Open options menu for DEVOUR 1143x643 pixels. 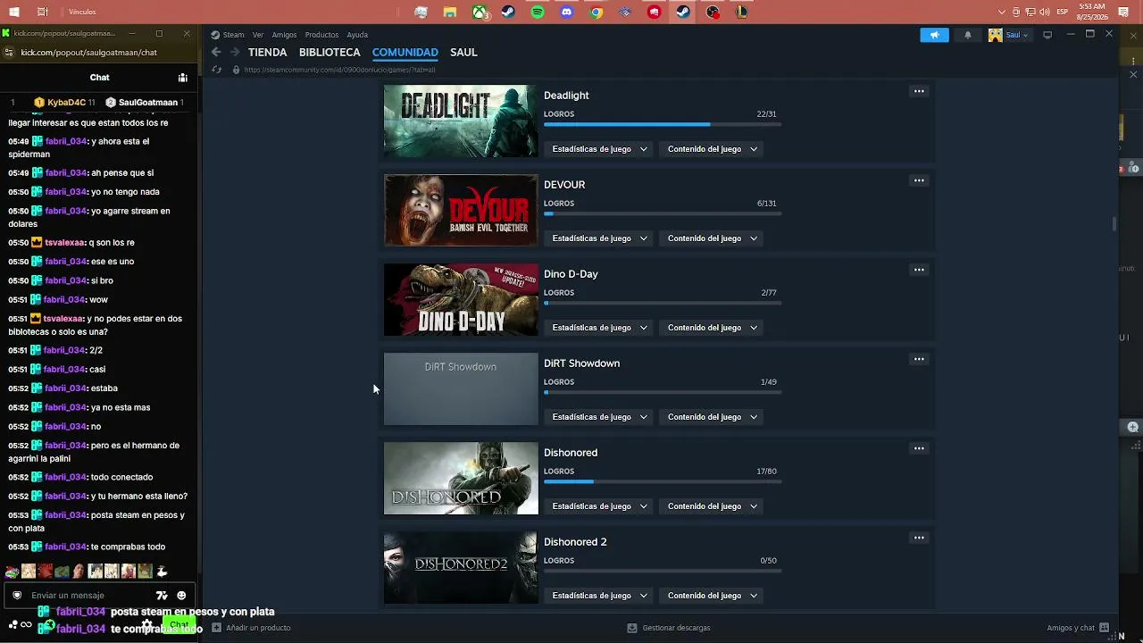[918, 180]
